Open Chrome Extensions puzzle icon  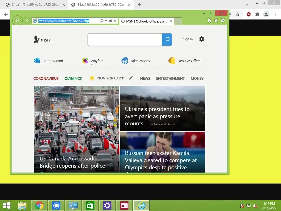[x=257, y=14]
